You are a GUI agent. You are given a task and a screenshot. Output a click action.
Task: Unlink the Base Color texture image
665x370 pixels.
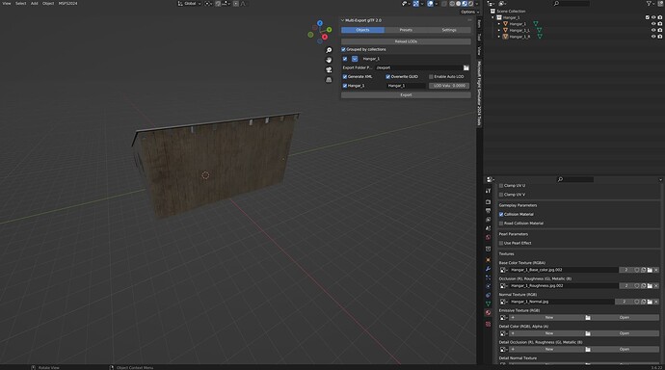(x=656, y=270)
